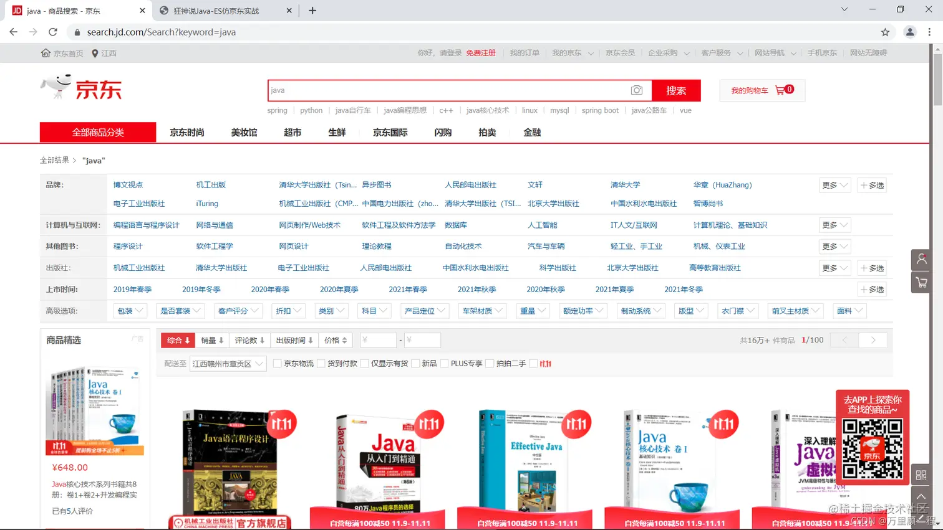Filter by 2021年春季 release time

408,289
